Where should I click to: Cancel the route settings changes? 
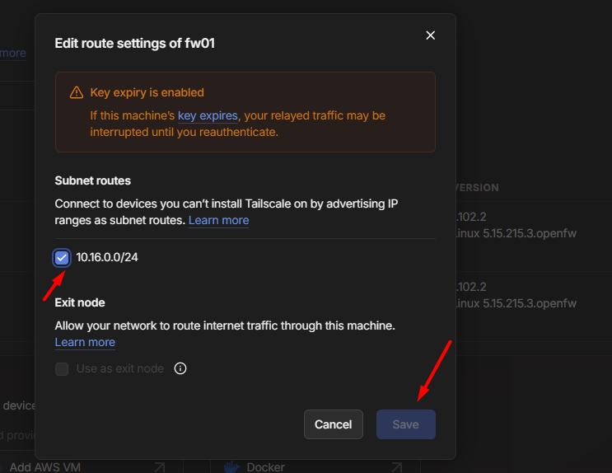click(334, 424)
